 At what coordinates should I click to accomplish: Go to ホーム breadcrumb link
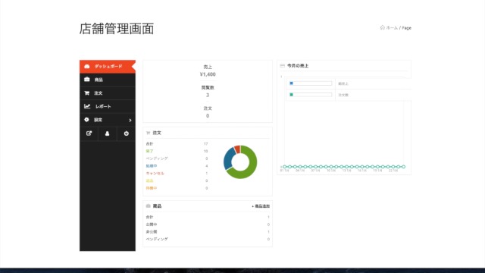(392, 28)
